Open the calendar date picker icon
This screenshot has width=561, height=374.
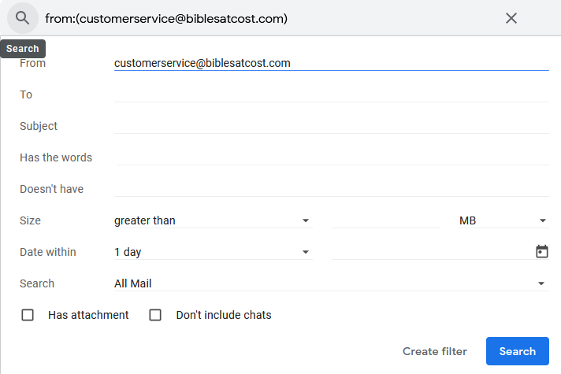coord(541,251)
